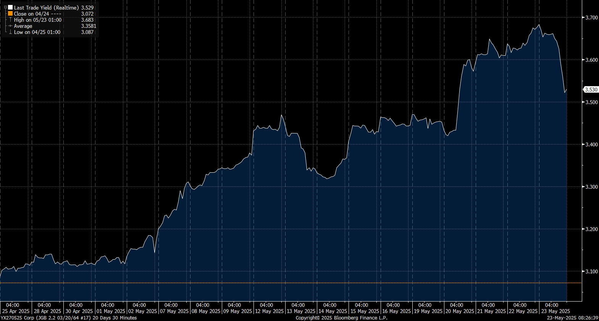Select the Low on 04/25 legend entry
This screenshot has width=599, height=321.
(37, 32)
